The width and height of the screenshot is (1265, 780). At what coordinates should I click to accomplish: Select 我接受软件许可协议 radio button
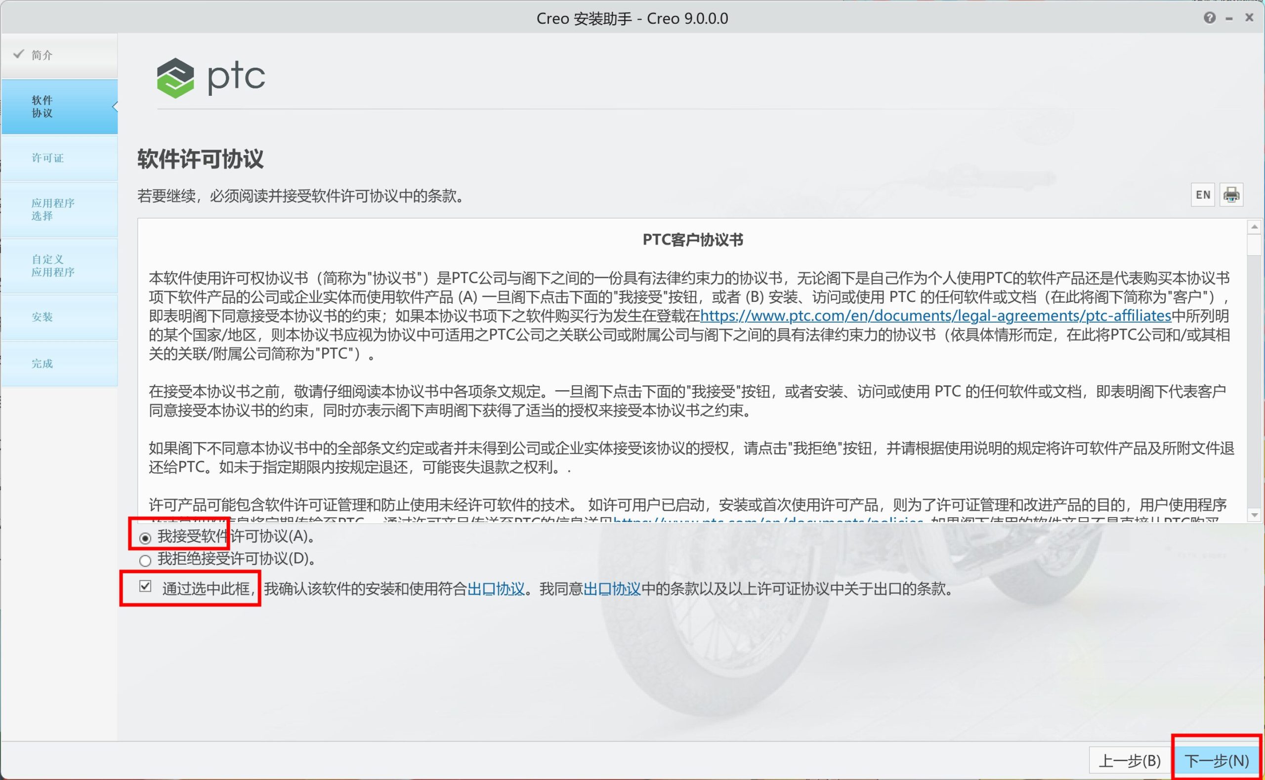coord(145,538)
